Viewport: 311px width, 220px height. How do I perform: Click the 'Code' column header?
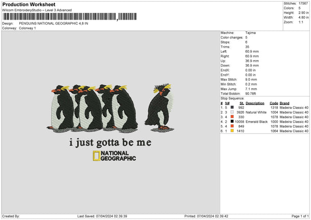click(x=274, y=103)
